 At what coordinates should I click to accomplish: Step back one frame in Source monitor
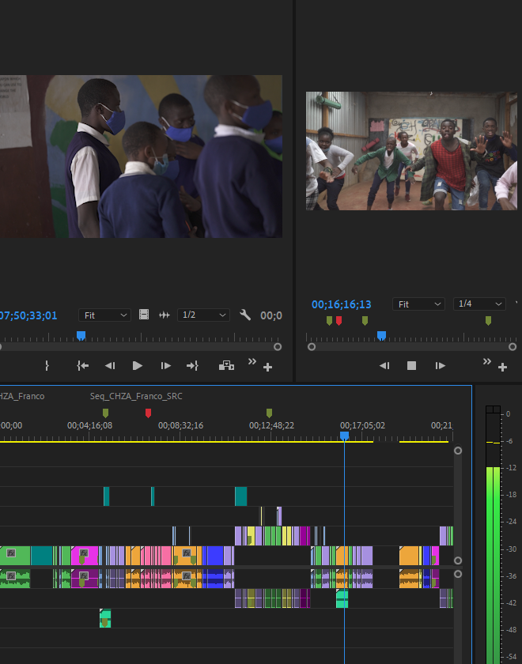coord(110,366)
